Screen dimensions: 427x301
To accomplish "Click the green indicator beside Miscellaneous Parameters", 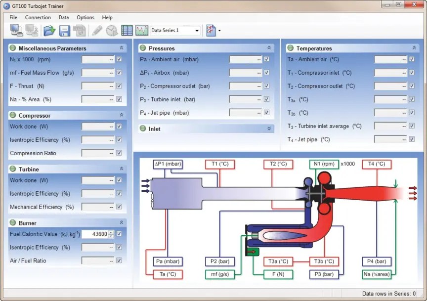I will pos(12,48).
